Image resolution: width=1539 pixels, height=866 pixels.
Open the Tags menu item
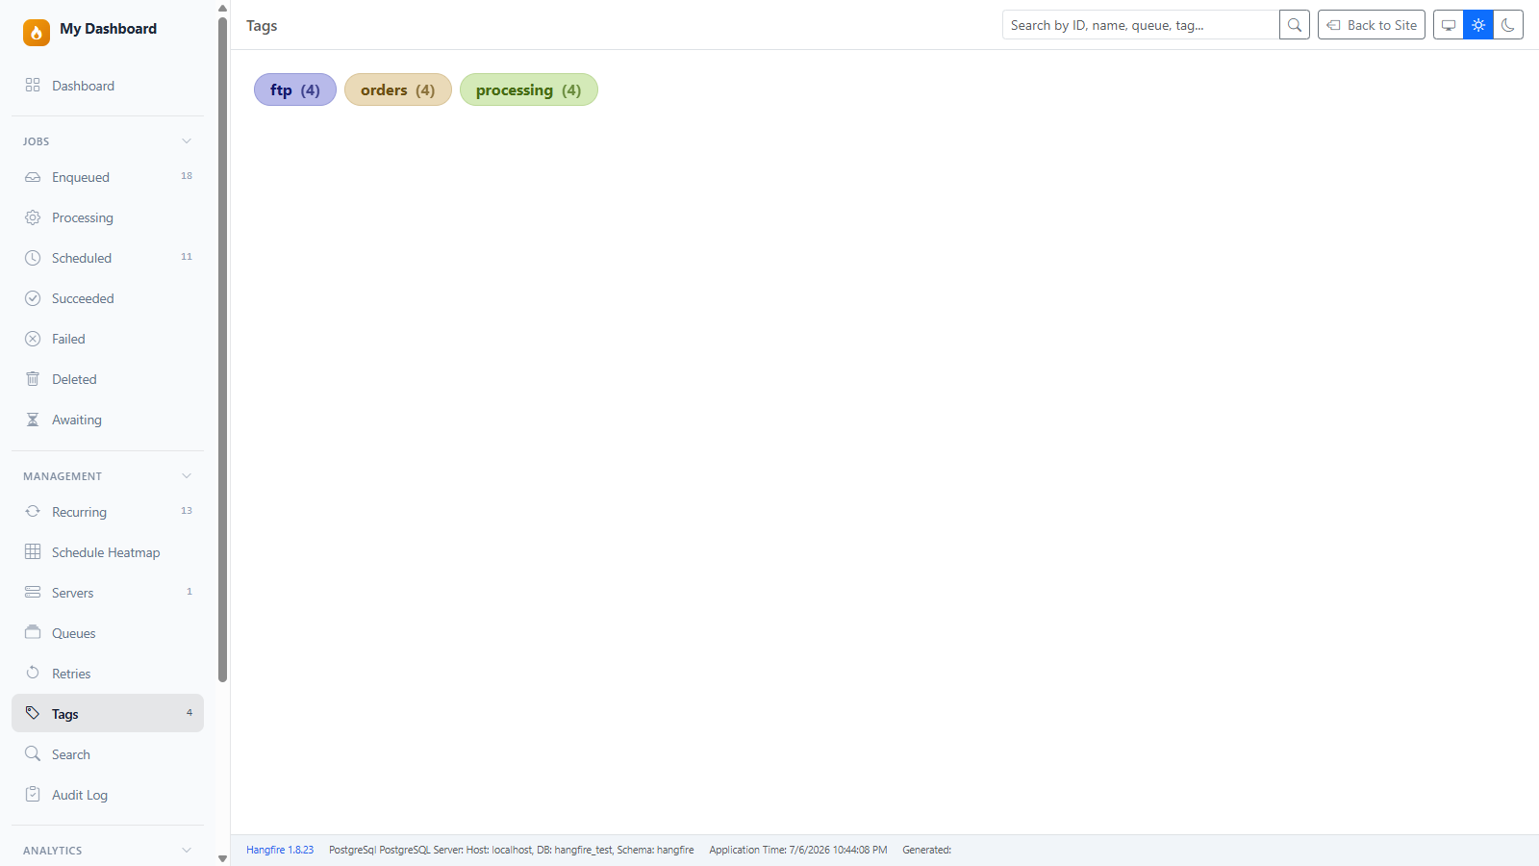click(x=108, y=713)
